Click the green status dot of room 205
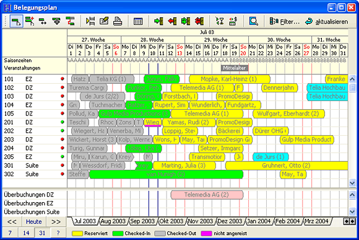 (63, 156)
